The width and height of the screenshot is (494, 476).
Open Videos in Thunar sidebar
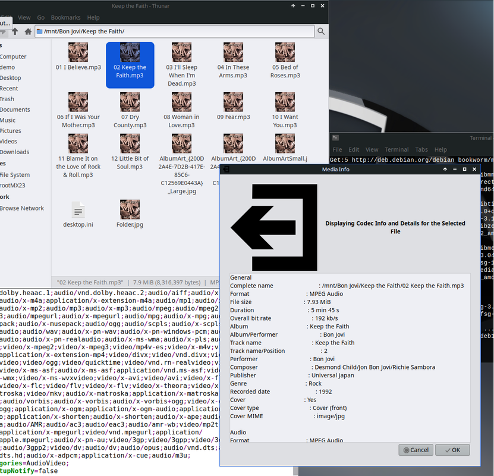click(x=8, y=141)
